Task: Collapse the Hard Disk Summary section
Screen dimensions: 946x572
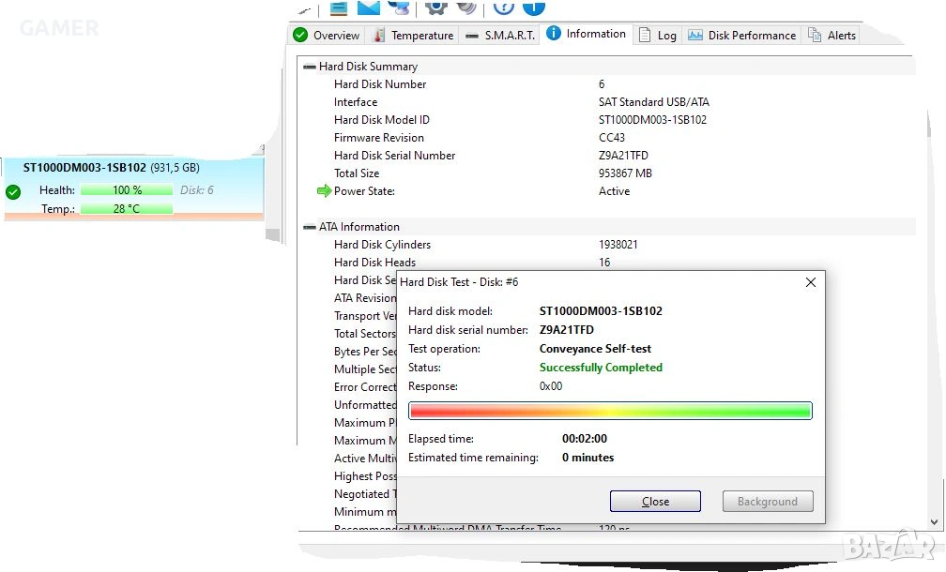Action: [309, 67]
